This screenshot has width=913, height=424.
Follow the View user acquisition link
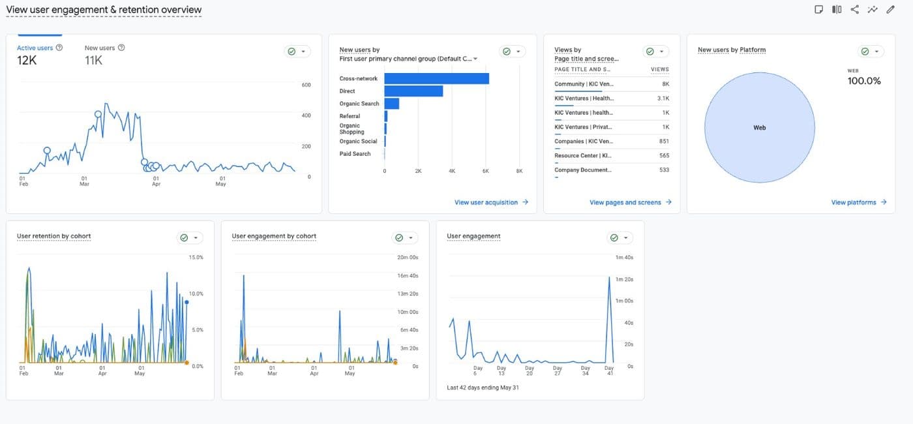pos(492,202)
